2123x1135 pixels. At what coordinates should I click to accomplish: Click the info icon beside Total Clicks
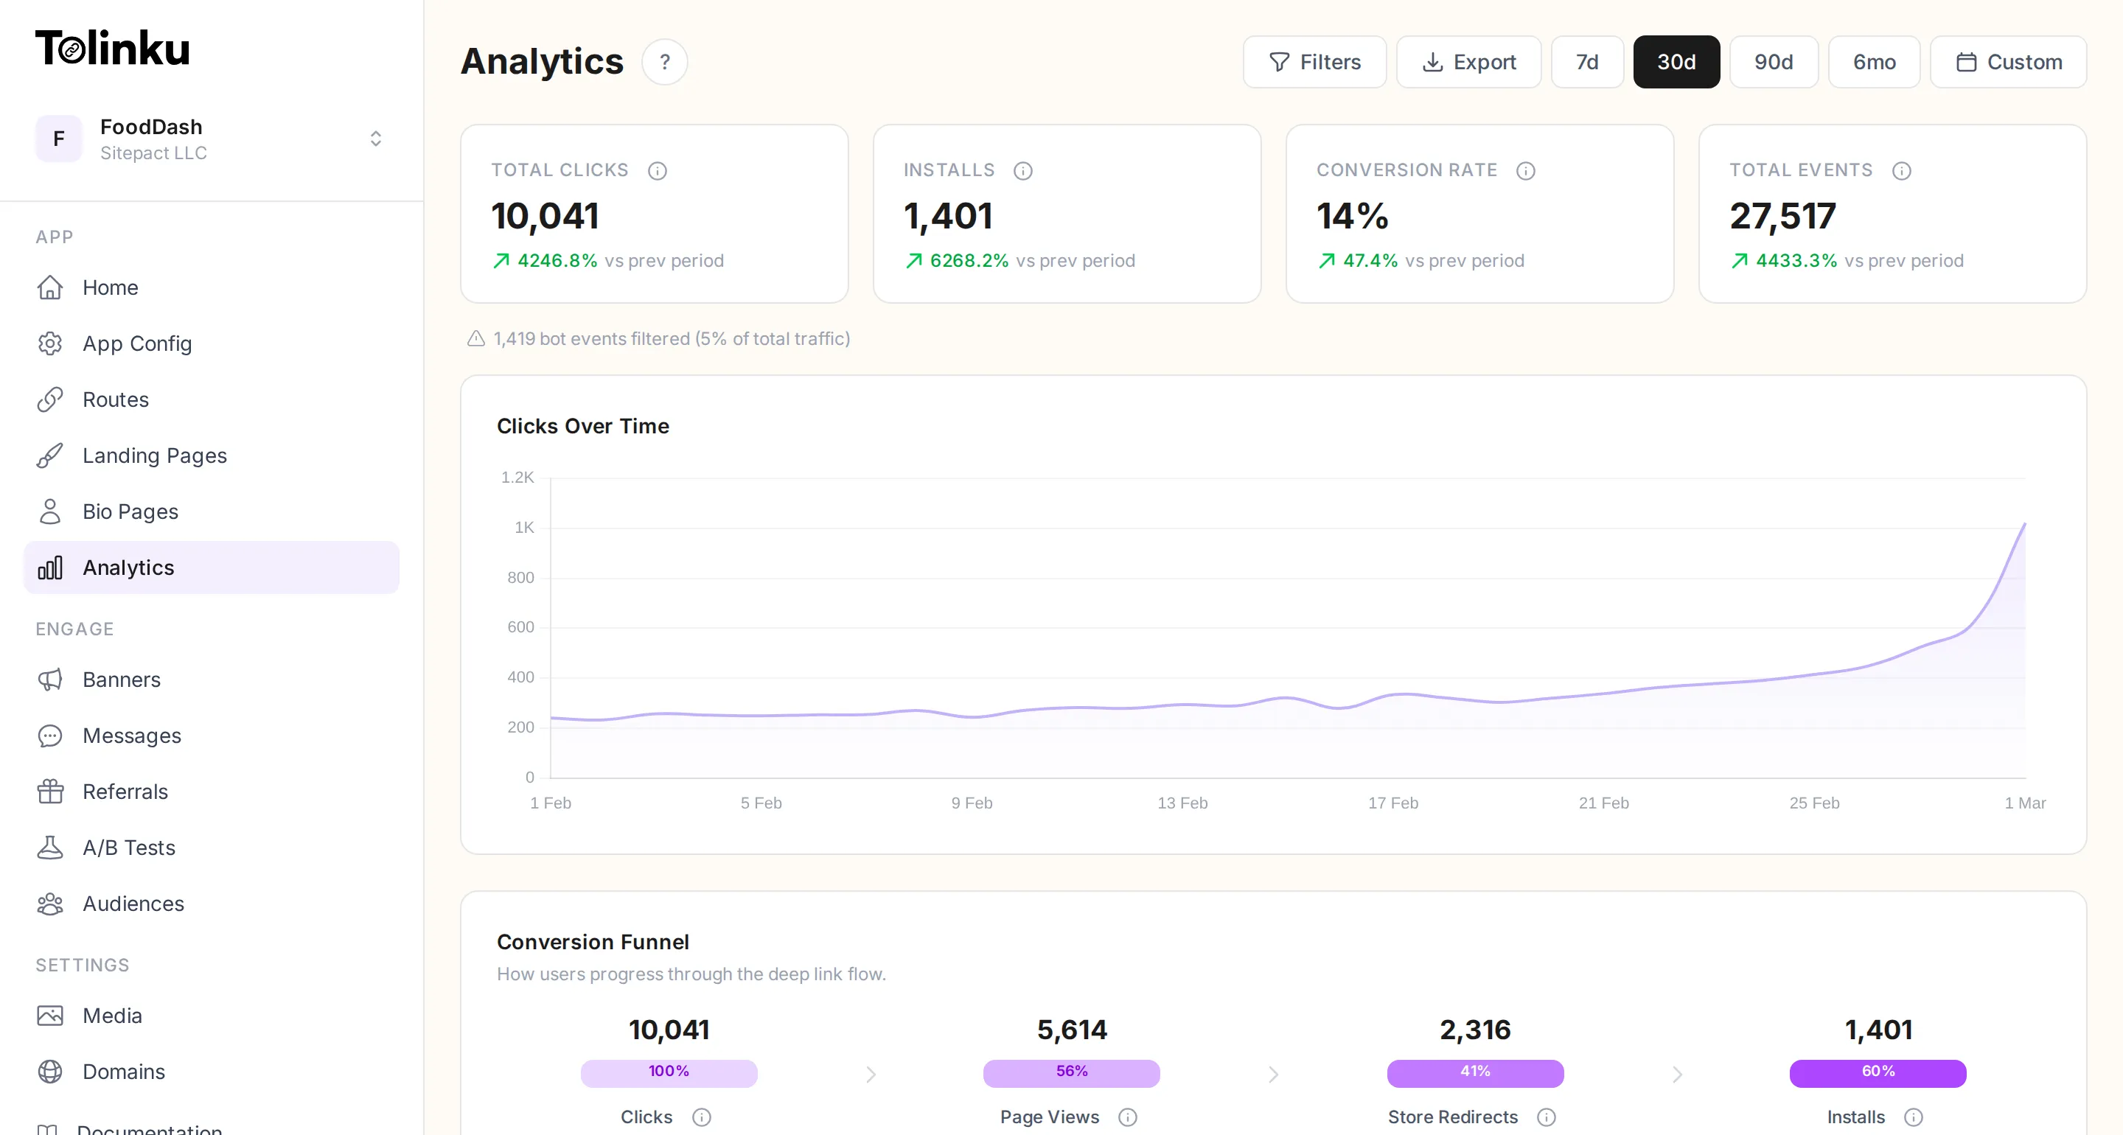(x=657, y=171)
